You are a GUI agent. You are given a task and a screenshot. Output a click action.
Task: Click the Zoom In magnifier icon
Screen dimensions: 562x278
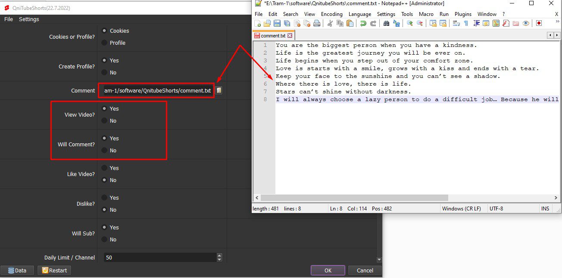(x=410, y=23)
